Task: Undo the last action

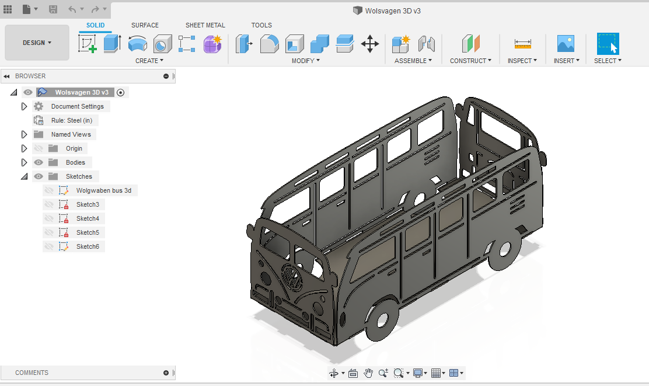Action: [x=72, y=9]
